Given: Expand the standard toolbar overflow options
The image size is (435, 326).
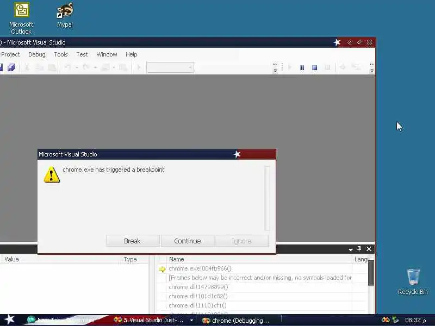Looking at the screenshot, I should [x=275, y=68].
